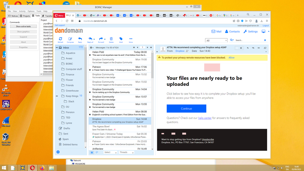Viewport: 304px width, 171px height.
Task: Delete the selected message via trash icon
Action: pos(111,40)
